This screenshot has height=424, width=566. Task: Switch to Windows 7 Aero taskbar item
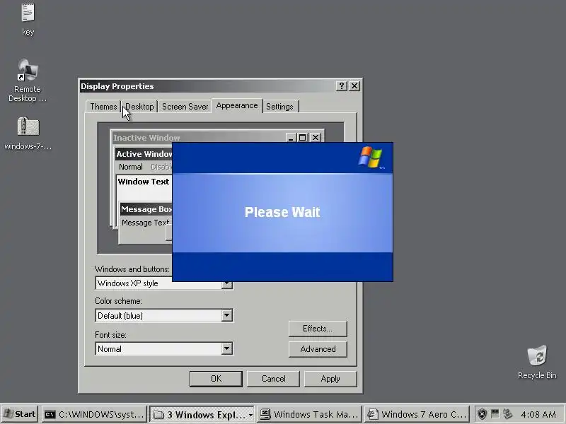tap(417, 414)
